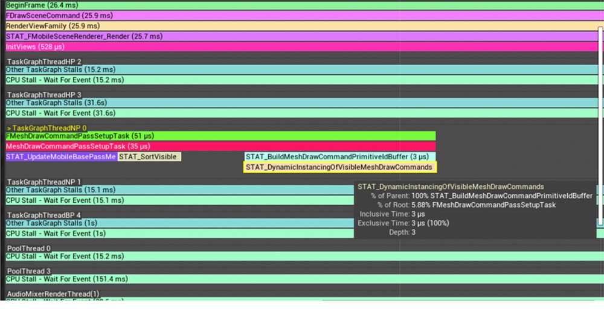Click the green FMeshDrawCommandPassSetupTask bar
This screenshot has height=309, width=604.
point(220,136)
